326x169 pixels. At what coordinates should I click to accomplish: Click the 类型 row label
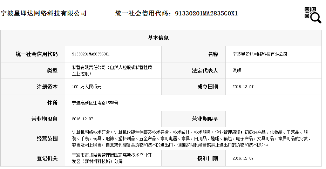(52, 71)
